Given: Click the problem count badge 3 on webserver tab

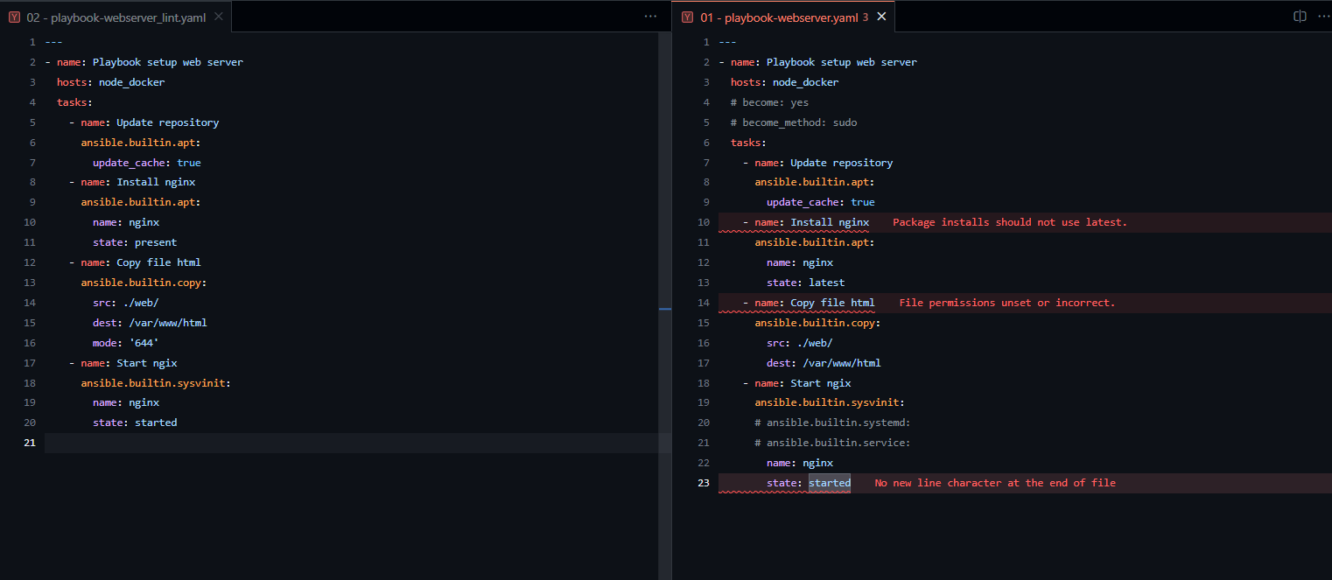Looking at the screenshot, I should pos(866,17).
